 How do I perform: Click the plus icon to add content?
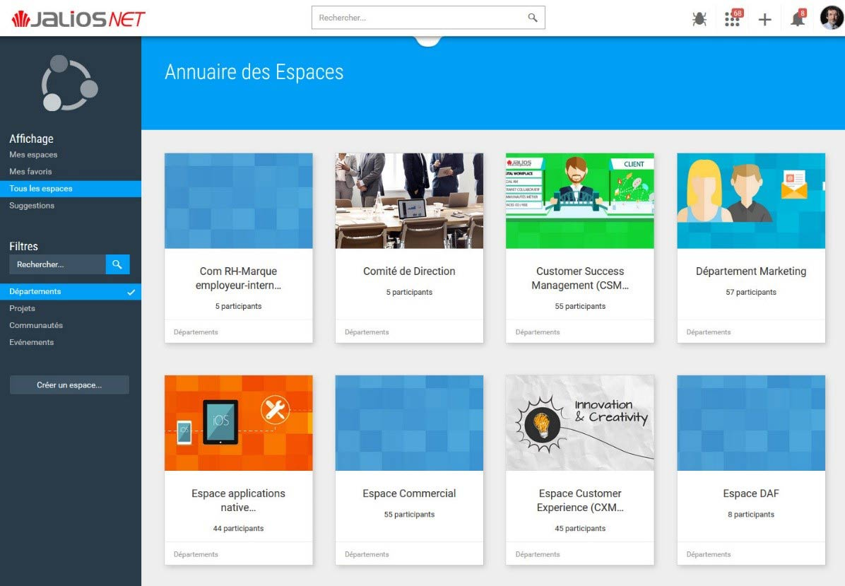(764, 19)
